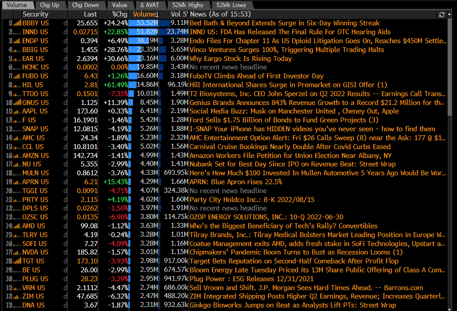The height and width of the screenshot is (311, 457).
Task: Click the signal bars icon for GNUS US
Action: pyautogui.click(x=17, y=103)
